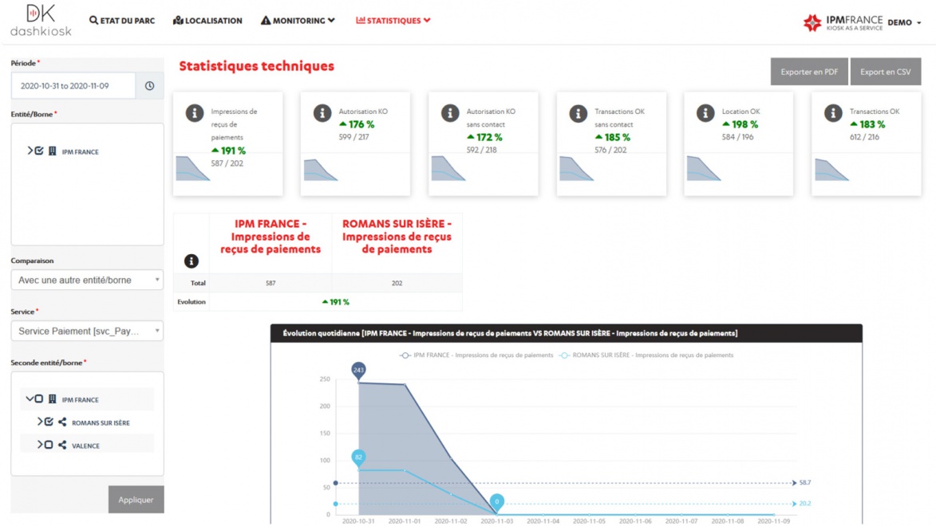Click the 2020-11-03 axis date label
The image size is (936, 526).
[496, 520]
